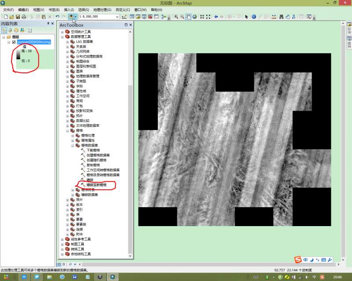Open Word from the Windows taskbar
Image resolution: width=352 pixels, height=281 pixels.
tap(75, 277)
